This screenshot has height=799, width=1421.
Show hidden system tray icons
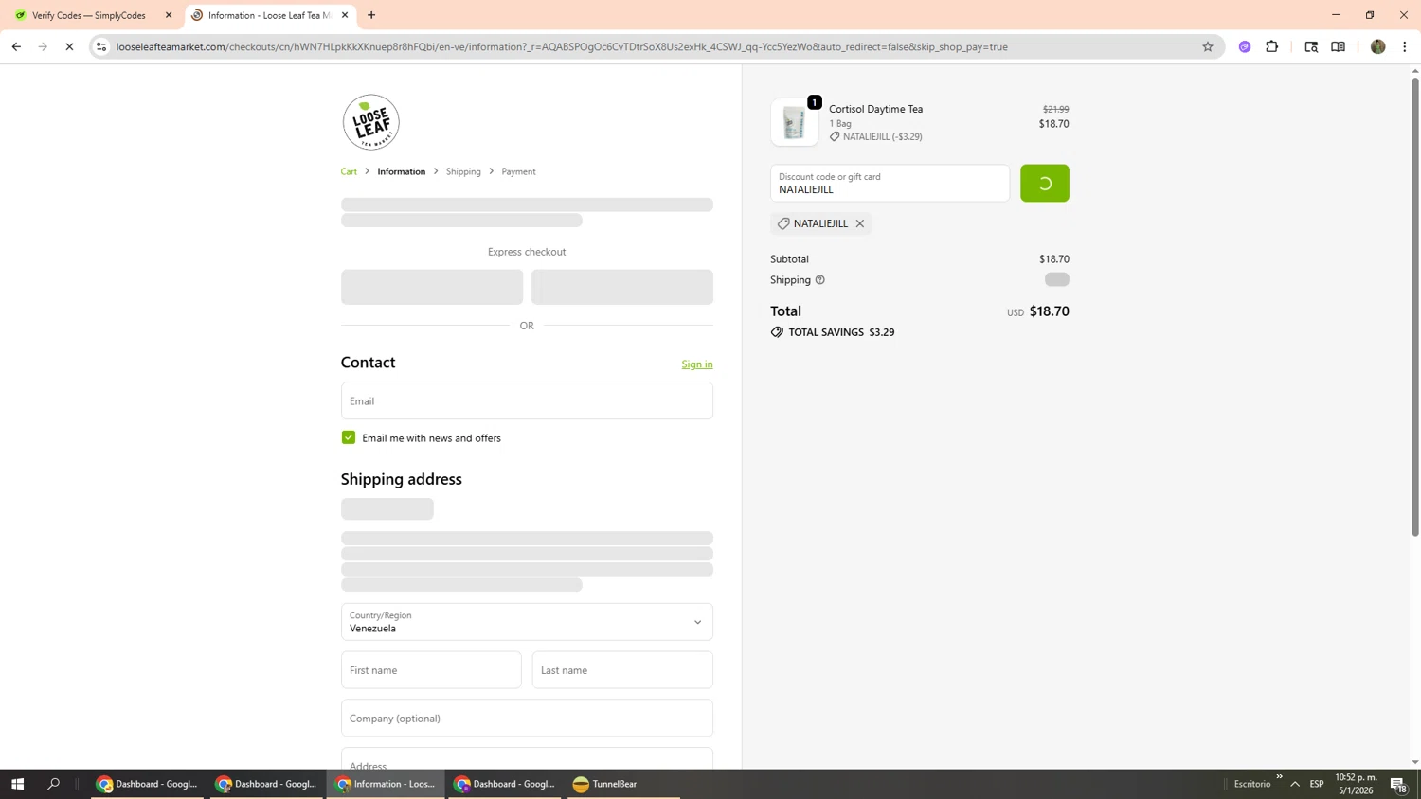pyautogui.click(x=1295, y=784)
